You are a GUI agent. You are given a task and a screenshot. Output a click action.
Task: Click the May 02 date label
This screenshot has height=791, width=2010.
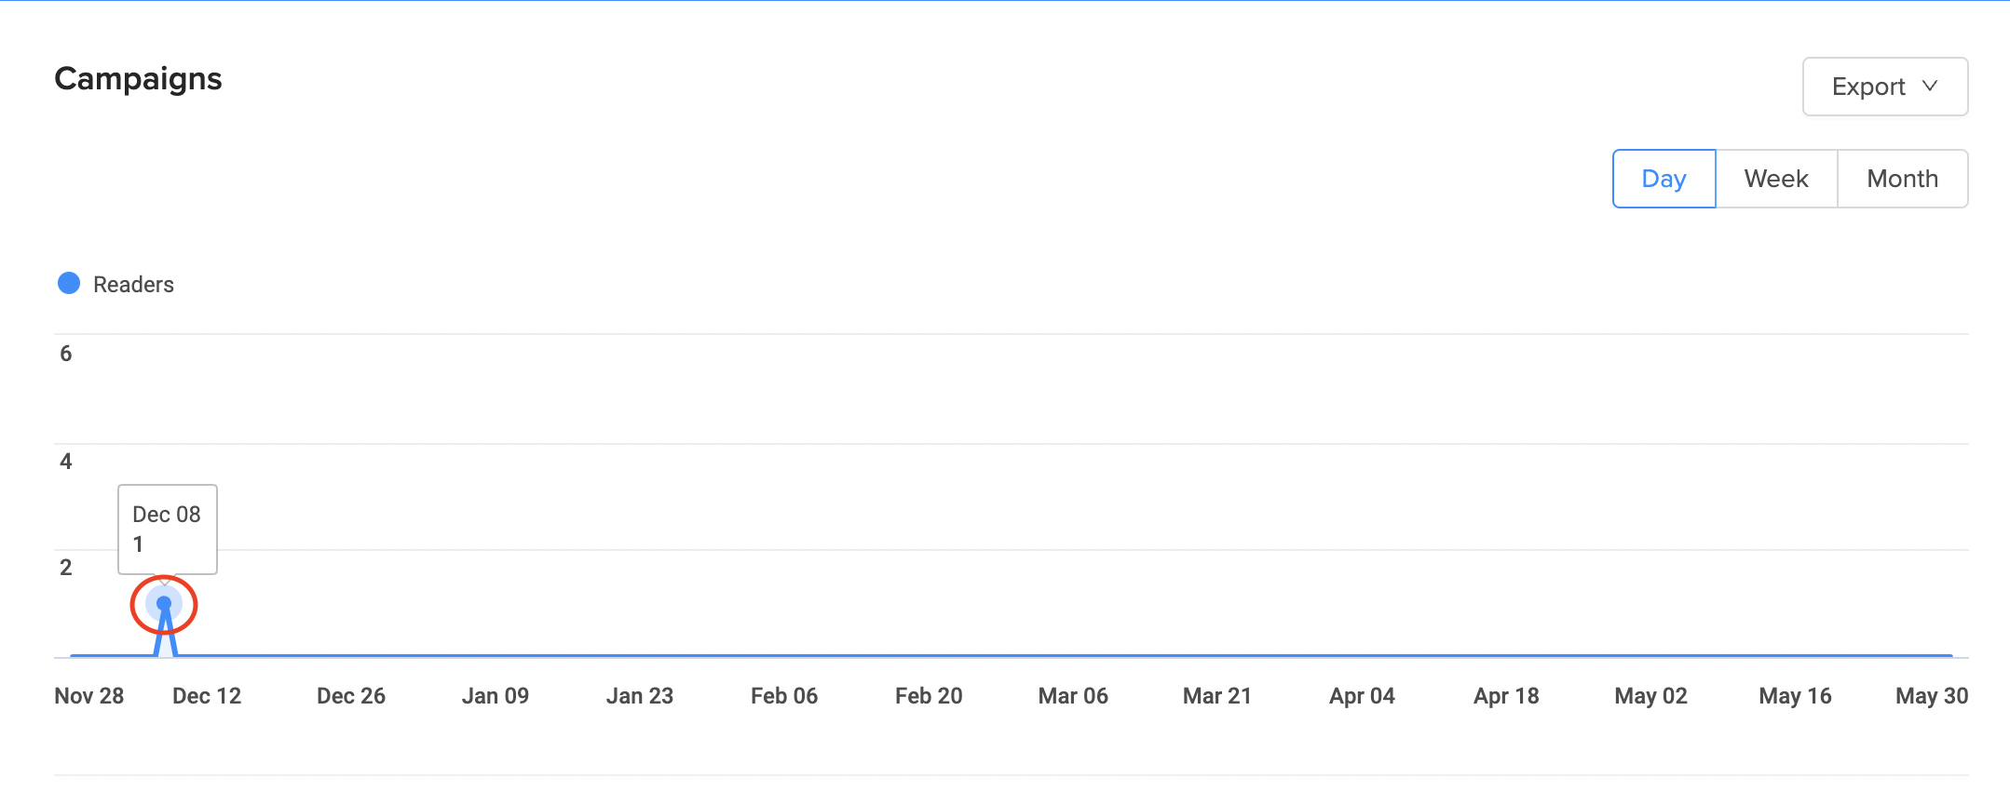pos(1650,696)
